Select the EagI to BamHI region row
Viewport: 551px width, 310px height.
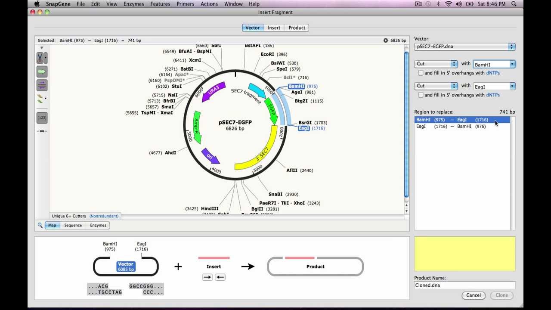(x=452, y=126)
